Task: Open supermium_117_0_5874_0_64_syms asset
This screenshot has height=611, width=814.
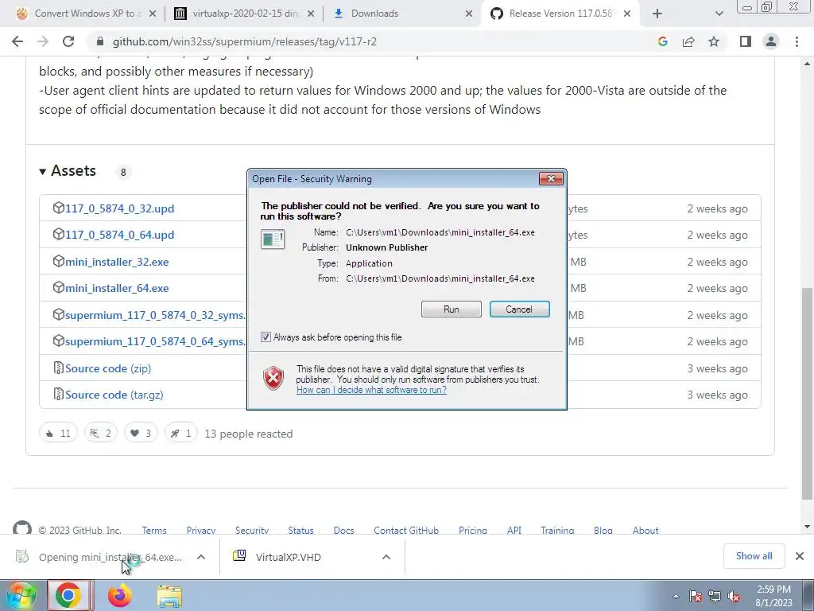Action: (155, 341)
